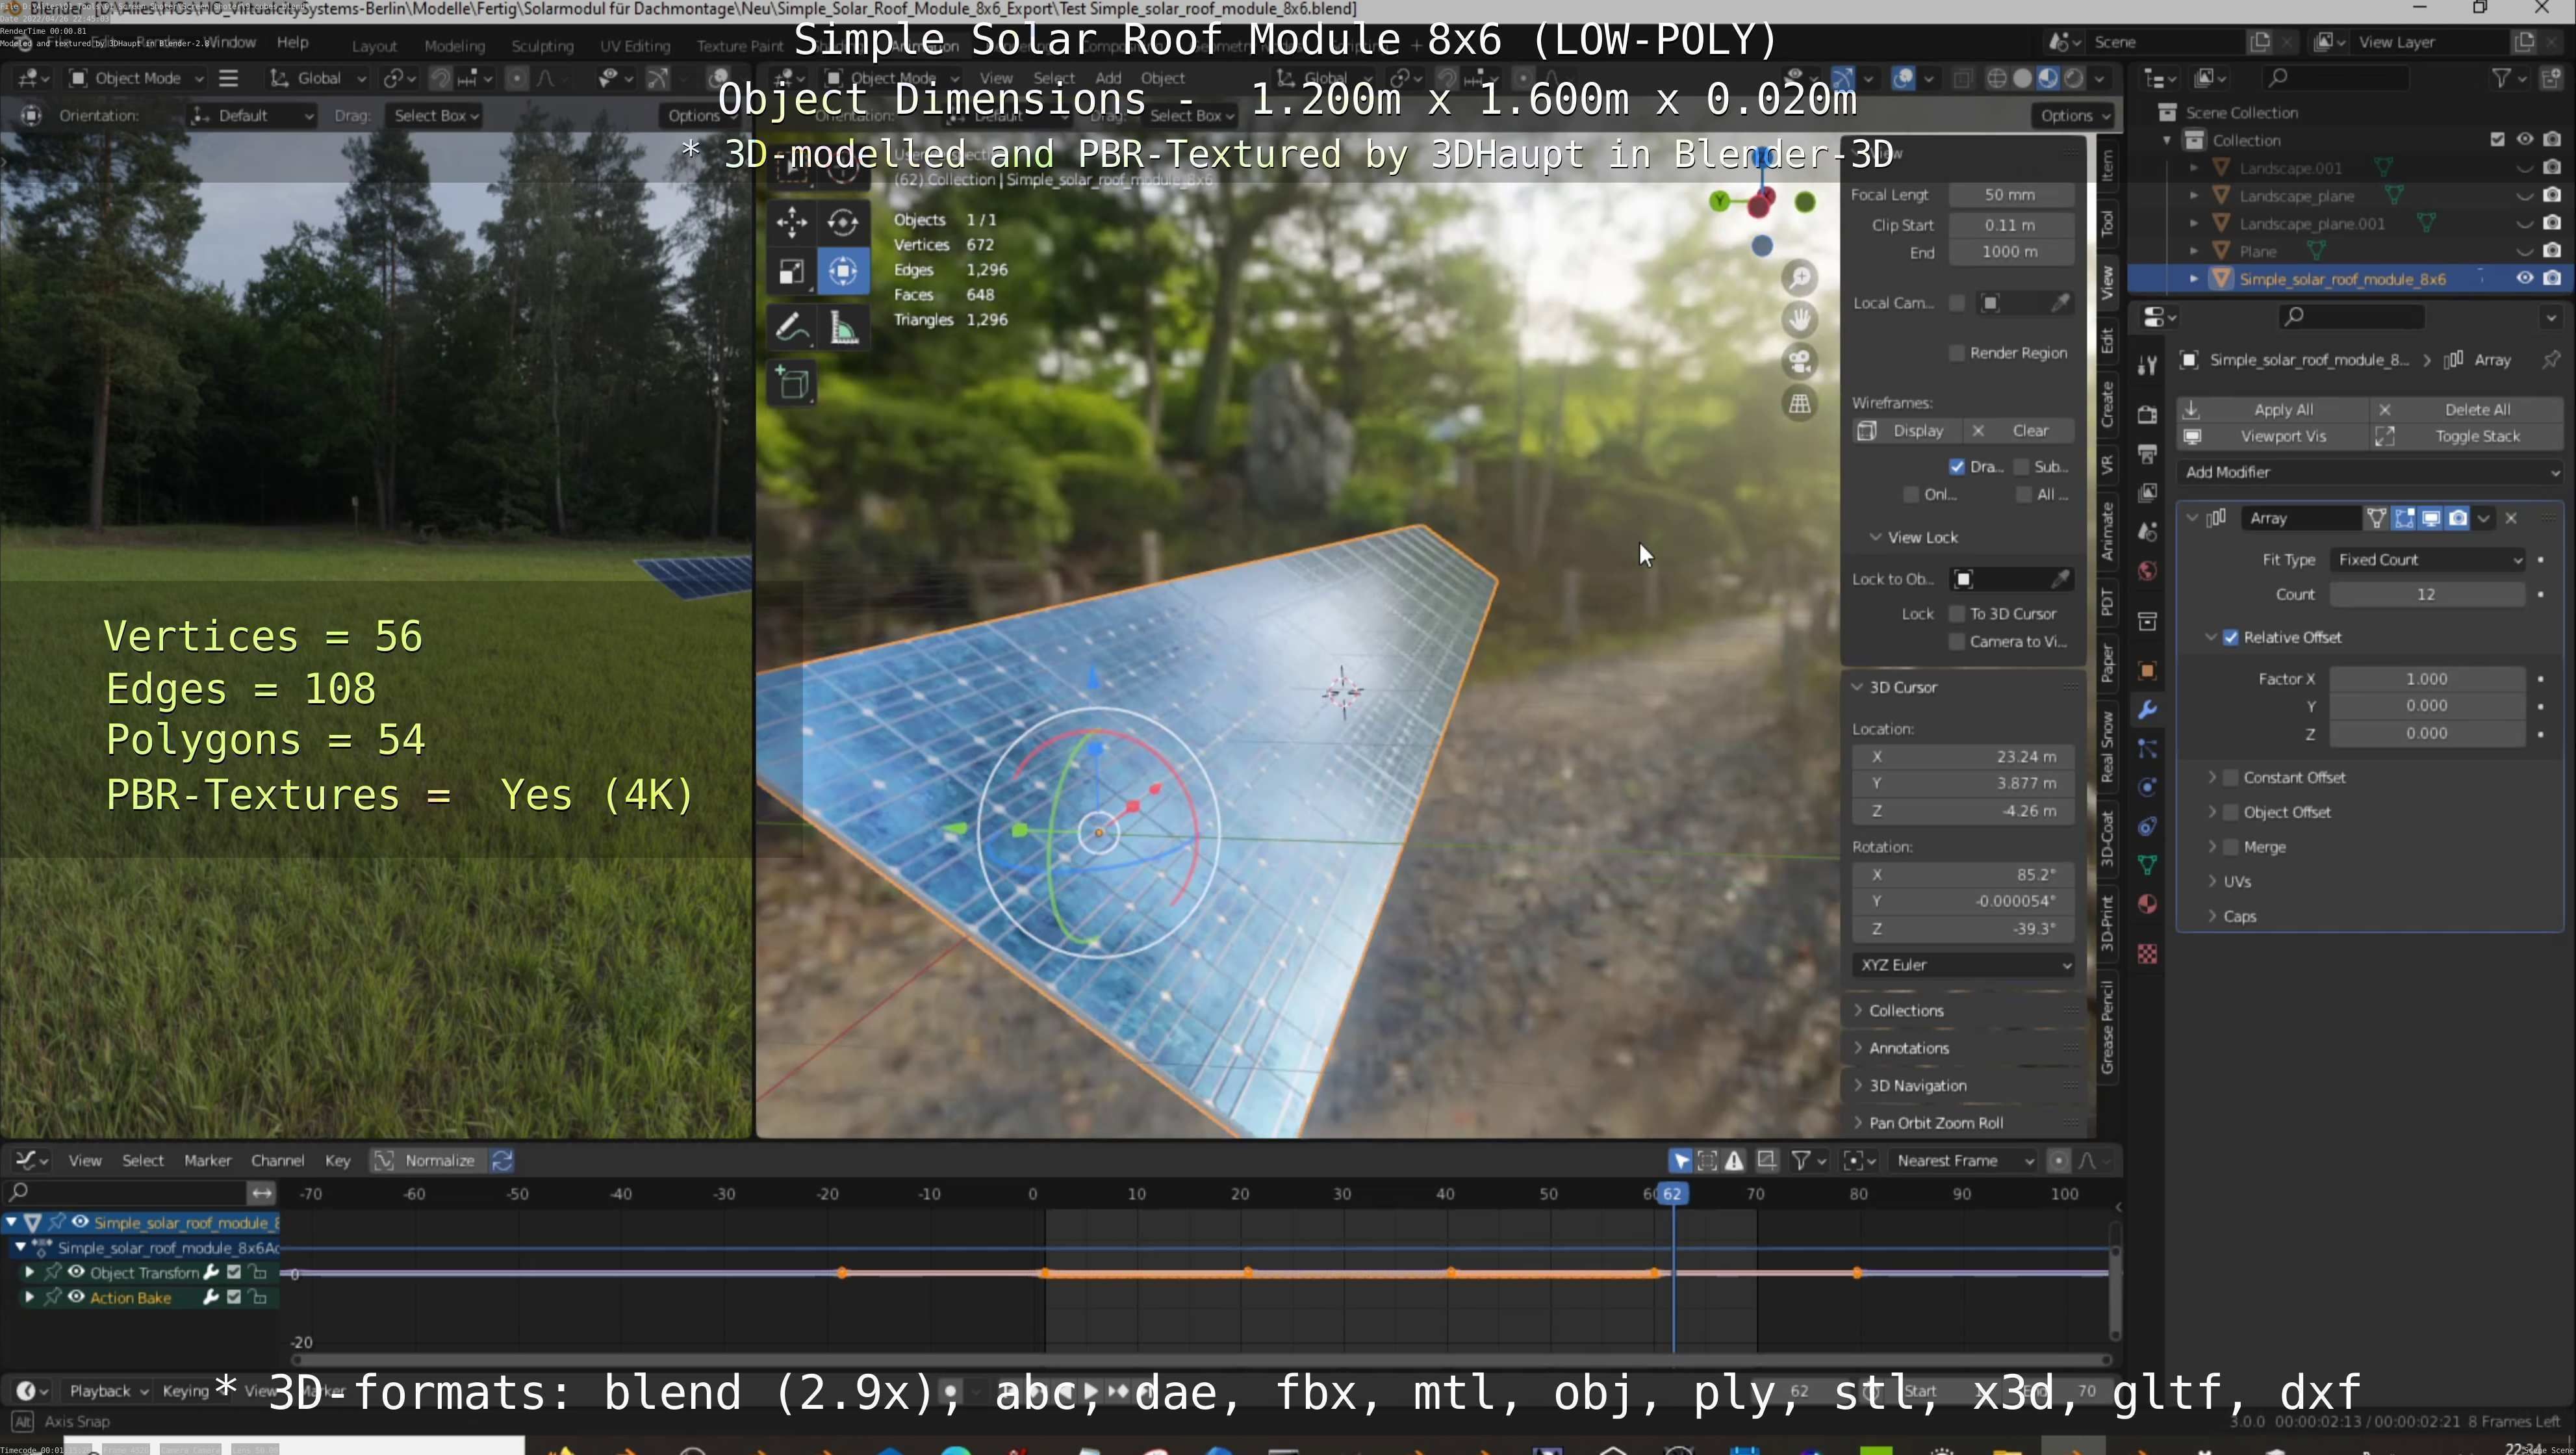Viewport: 2576px width, 1455px height.
Task: Click the Array modifier edit mode icon
Action: 2404,518
